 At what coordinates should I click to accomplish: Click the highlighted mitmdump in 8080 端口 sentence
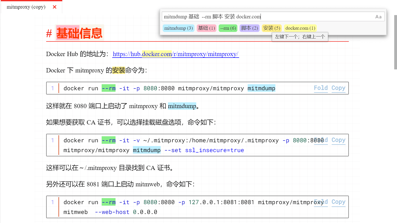182,106
